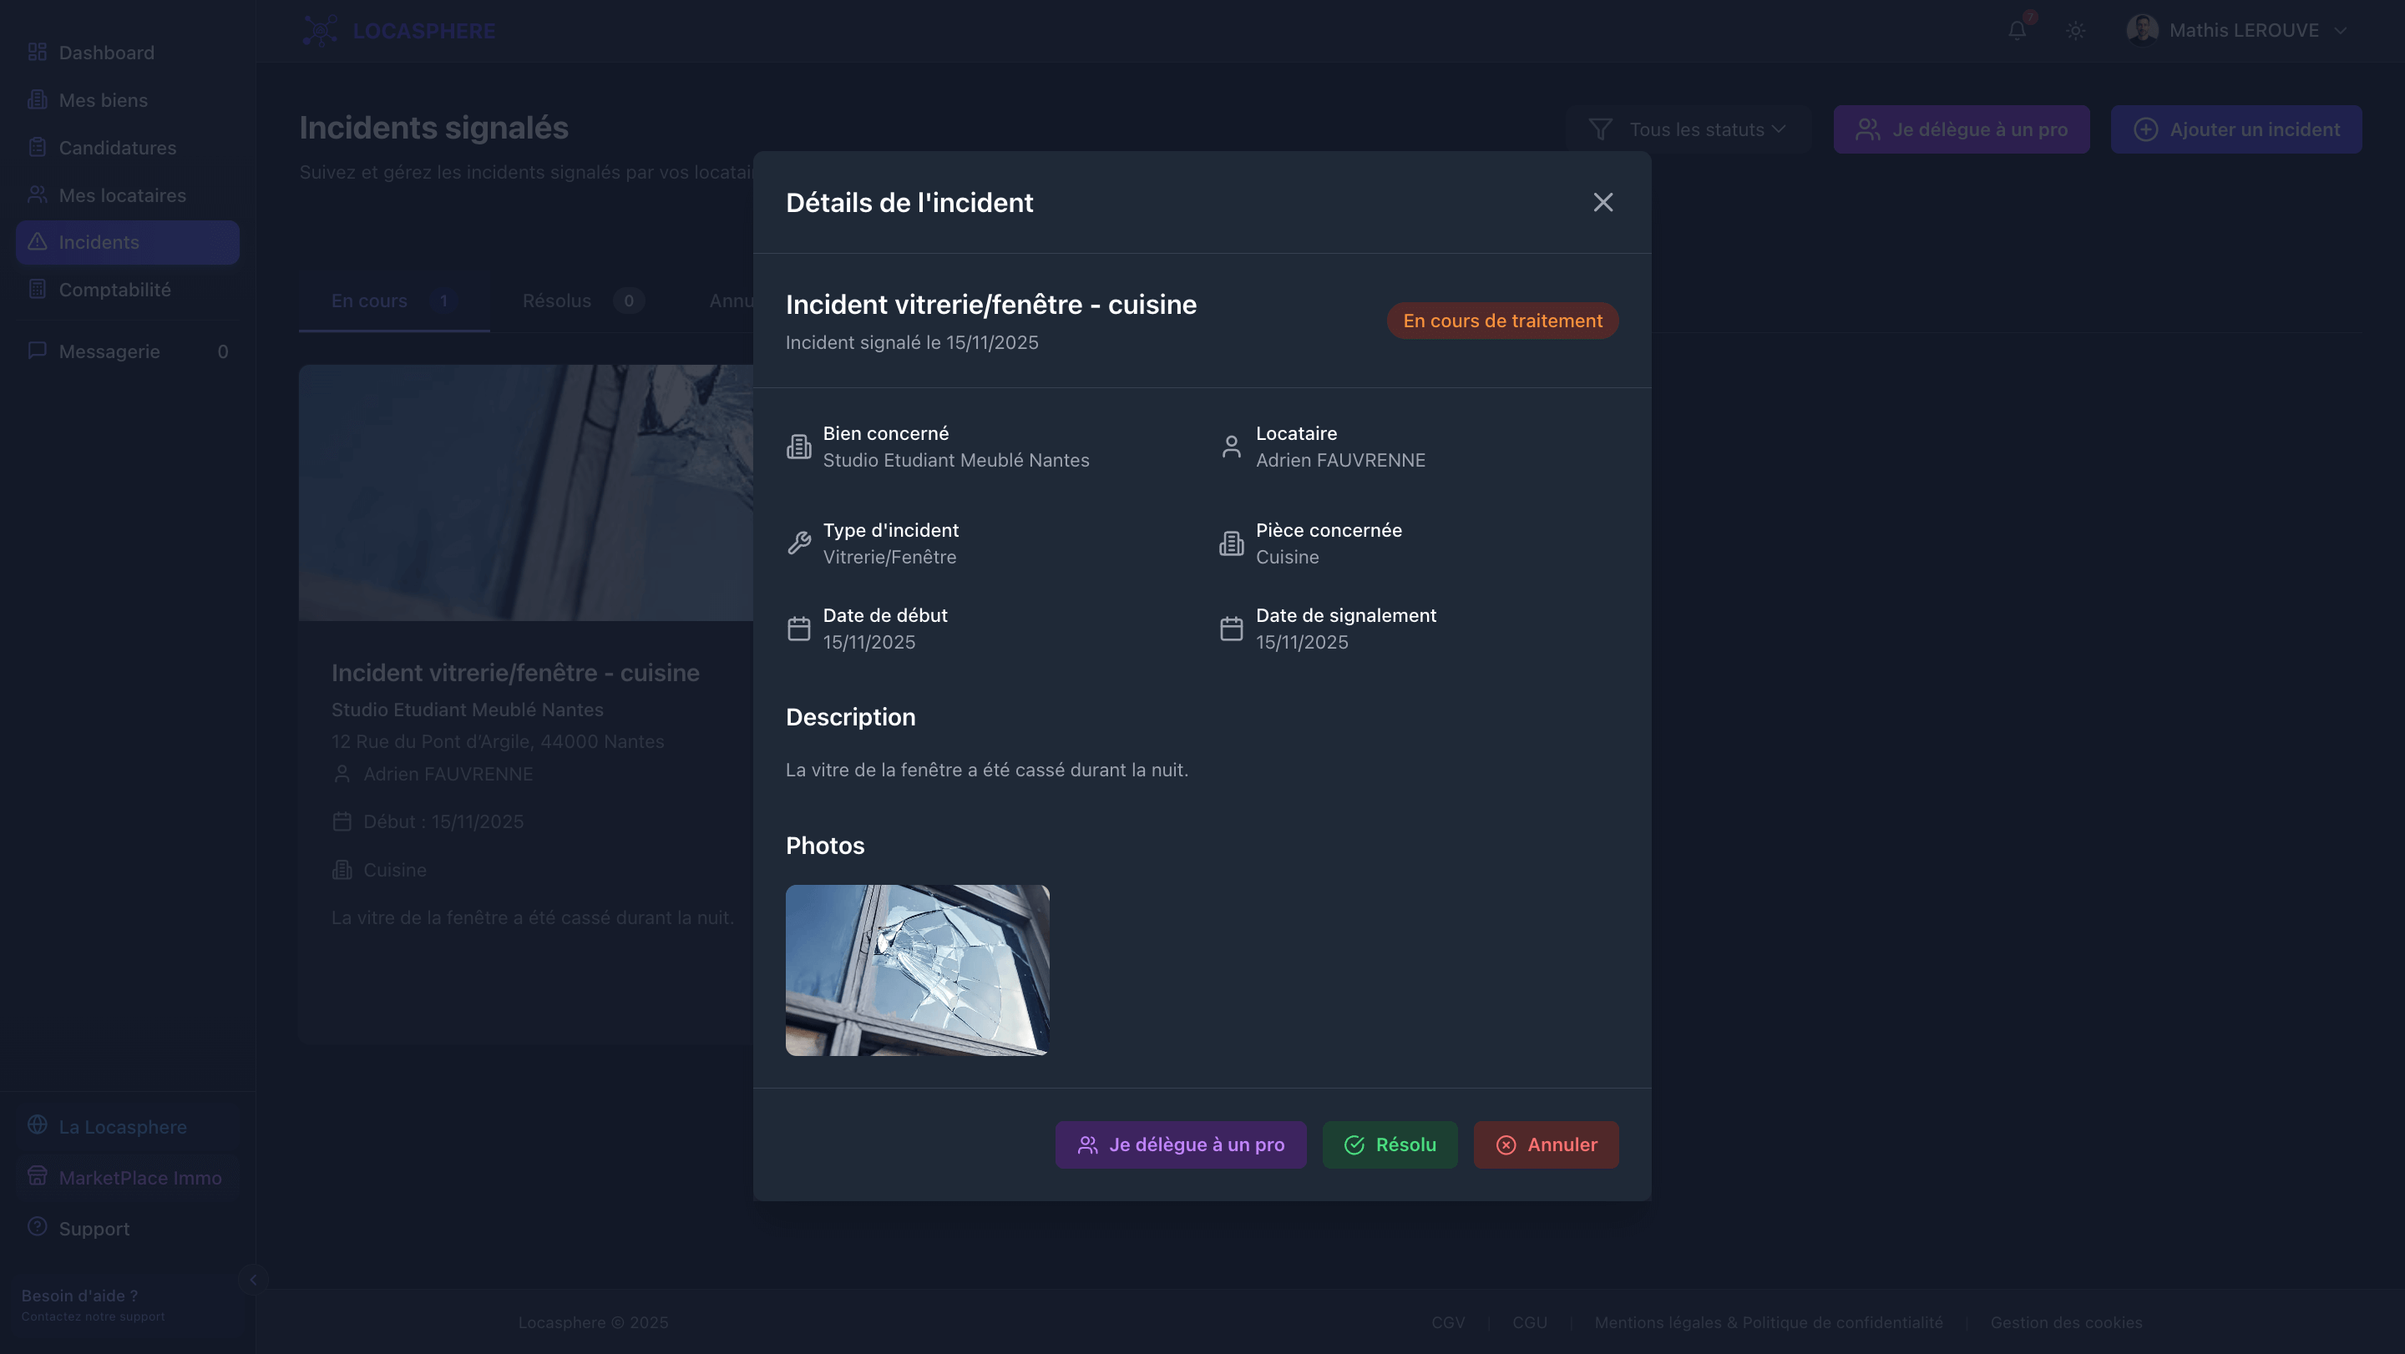This screenshot has width=2405, height=1354.
Task: Open Support via the question mark icon
Action: [x=38, y=1227]
